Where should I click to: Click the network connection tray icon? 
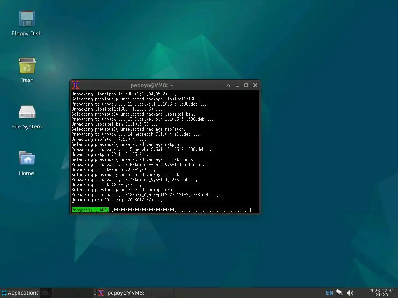click(x=339, y=293)
